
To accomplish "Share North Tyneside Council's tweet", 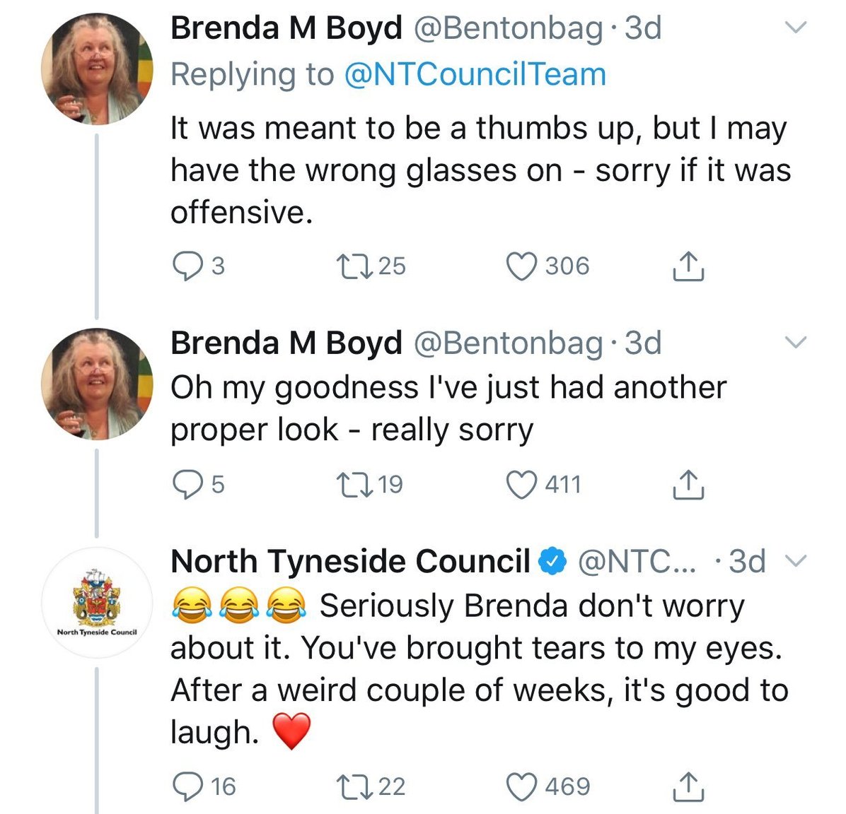I will pos(688,786).
